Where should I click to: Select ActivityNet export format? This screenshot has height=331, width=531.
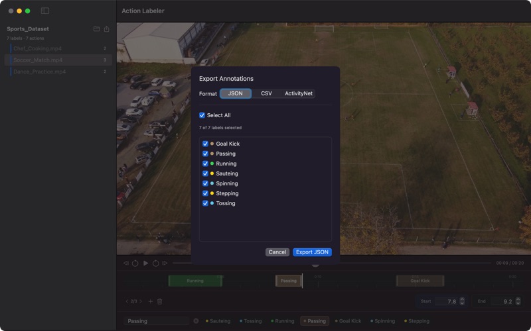298,93
